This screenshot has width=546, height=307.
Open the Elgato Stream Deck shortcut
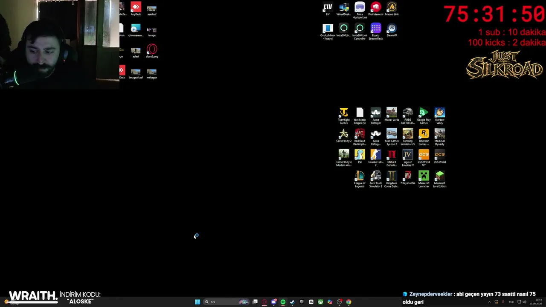pos(376,32)
